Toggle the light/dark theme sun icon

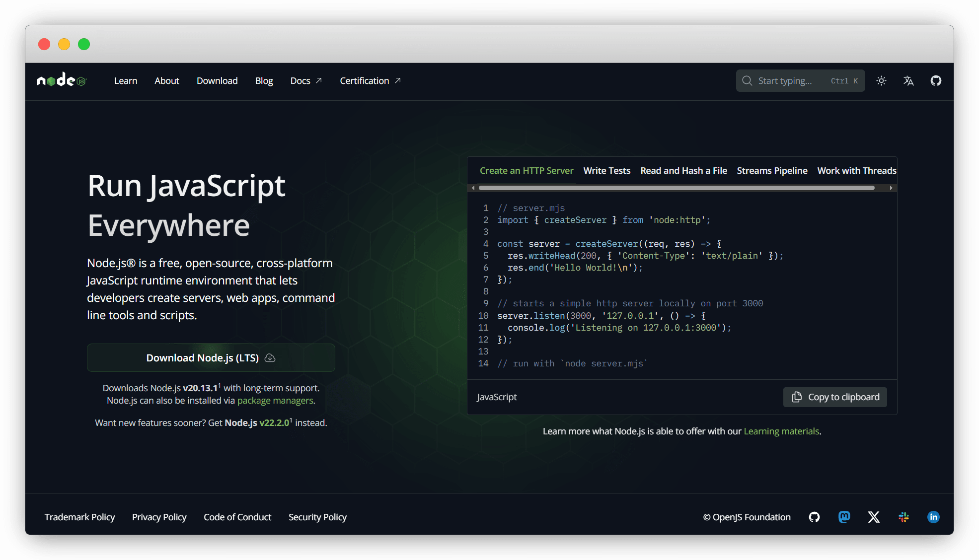(881, 80)
